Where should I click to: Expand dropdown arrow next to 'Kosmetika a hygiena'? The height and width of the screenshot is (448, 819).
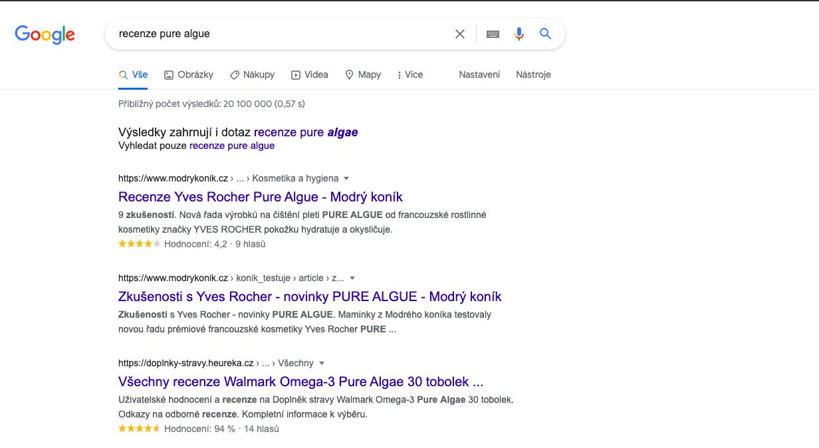point(346,178)
